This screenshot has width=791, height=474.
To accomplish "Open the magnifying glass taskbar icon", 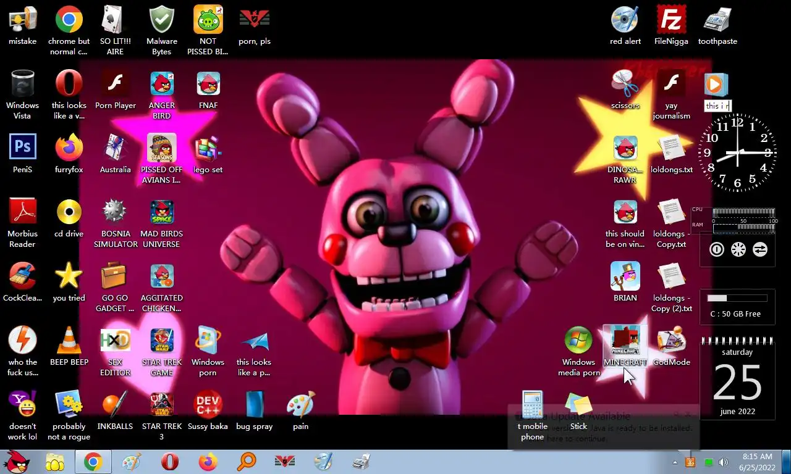I will coord(247,462).
